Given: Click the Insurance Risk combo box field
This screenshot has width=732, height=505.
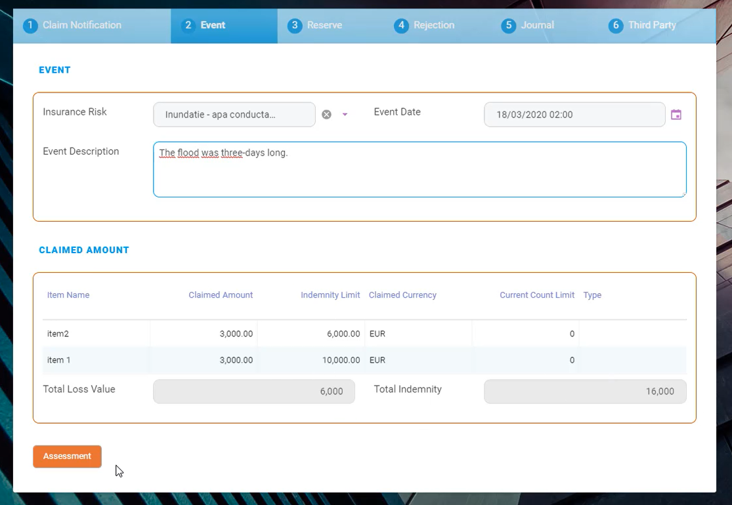Looking at the screenshot, I should 234,115.
